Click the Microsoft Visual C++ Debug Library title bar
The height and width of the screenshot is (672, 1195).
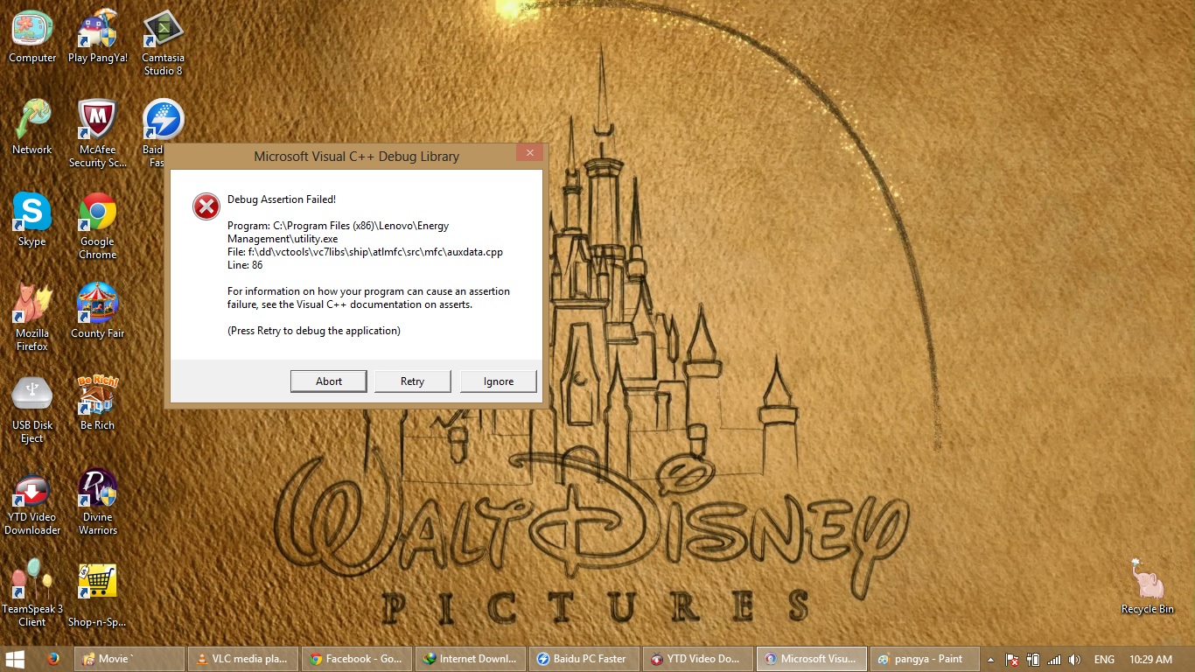(356, 157)
